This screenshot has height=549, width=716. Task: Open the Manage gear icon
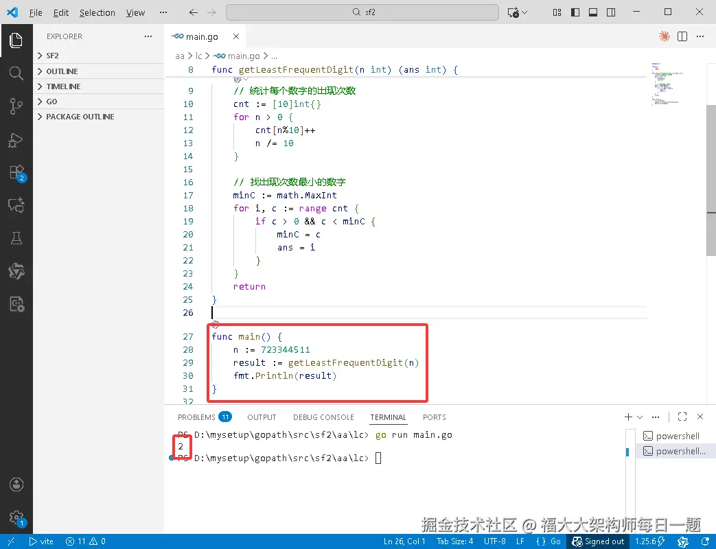click(x=16, y=518)
